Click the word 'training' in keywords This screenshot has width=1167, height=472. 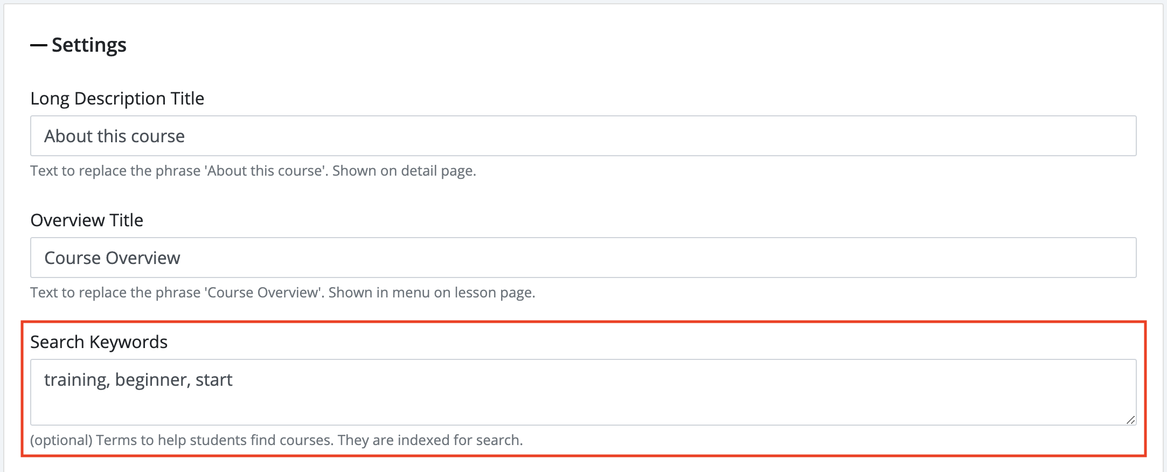[x=77, y=380]
